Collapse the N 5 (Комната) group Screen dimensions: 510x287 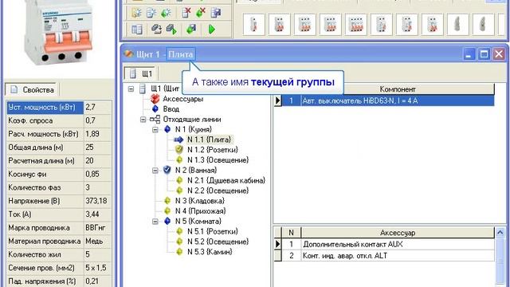click(x=155, y=222)
